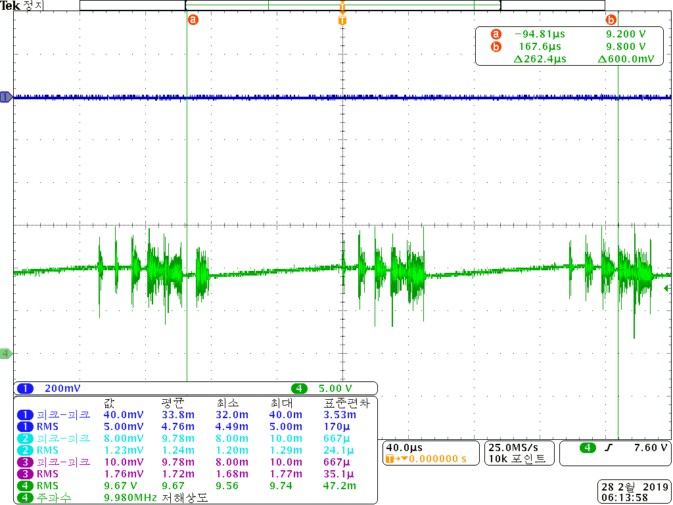Click the red 'a' icon in cursor readout

(x=496, y=34)
